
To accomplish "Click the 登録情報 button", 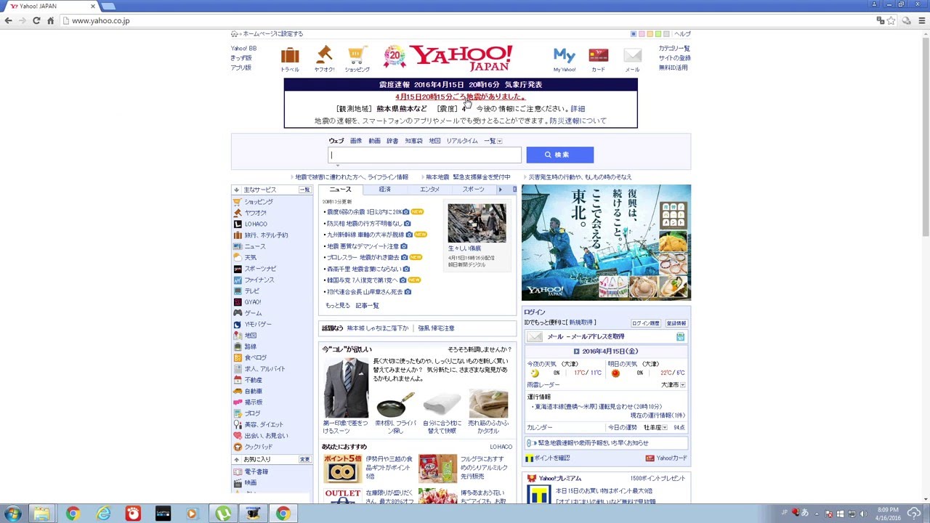I will coord(676,323).
